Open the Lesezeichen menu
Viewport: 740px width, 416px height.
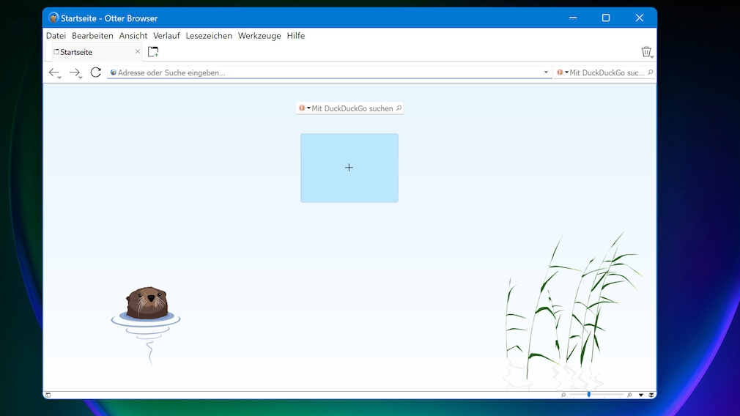209,36
